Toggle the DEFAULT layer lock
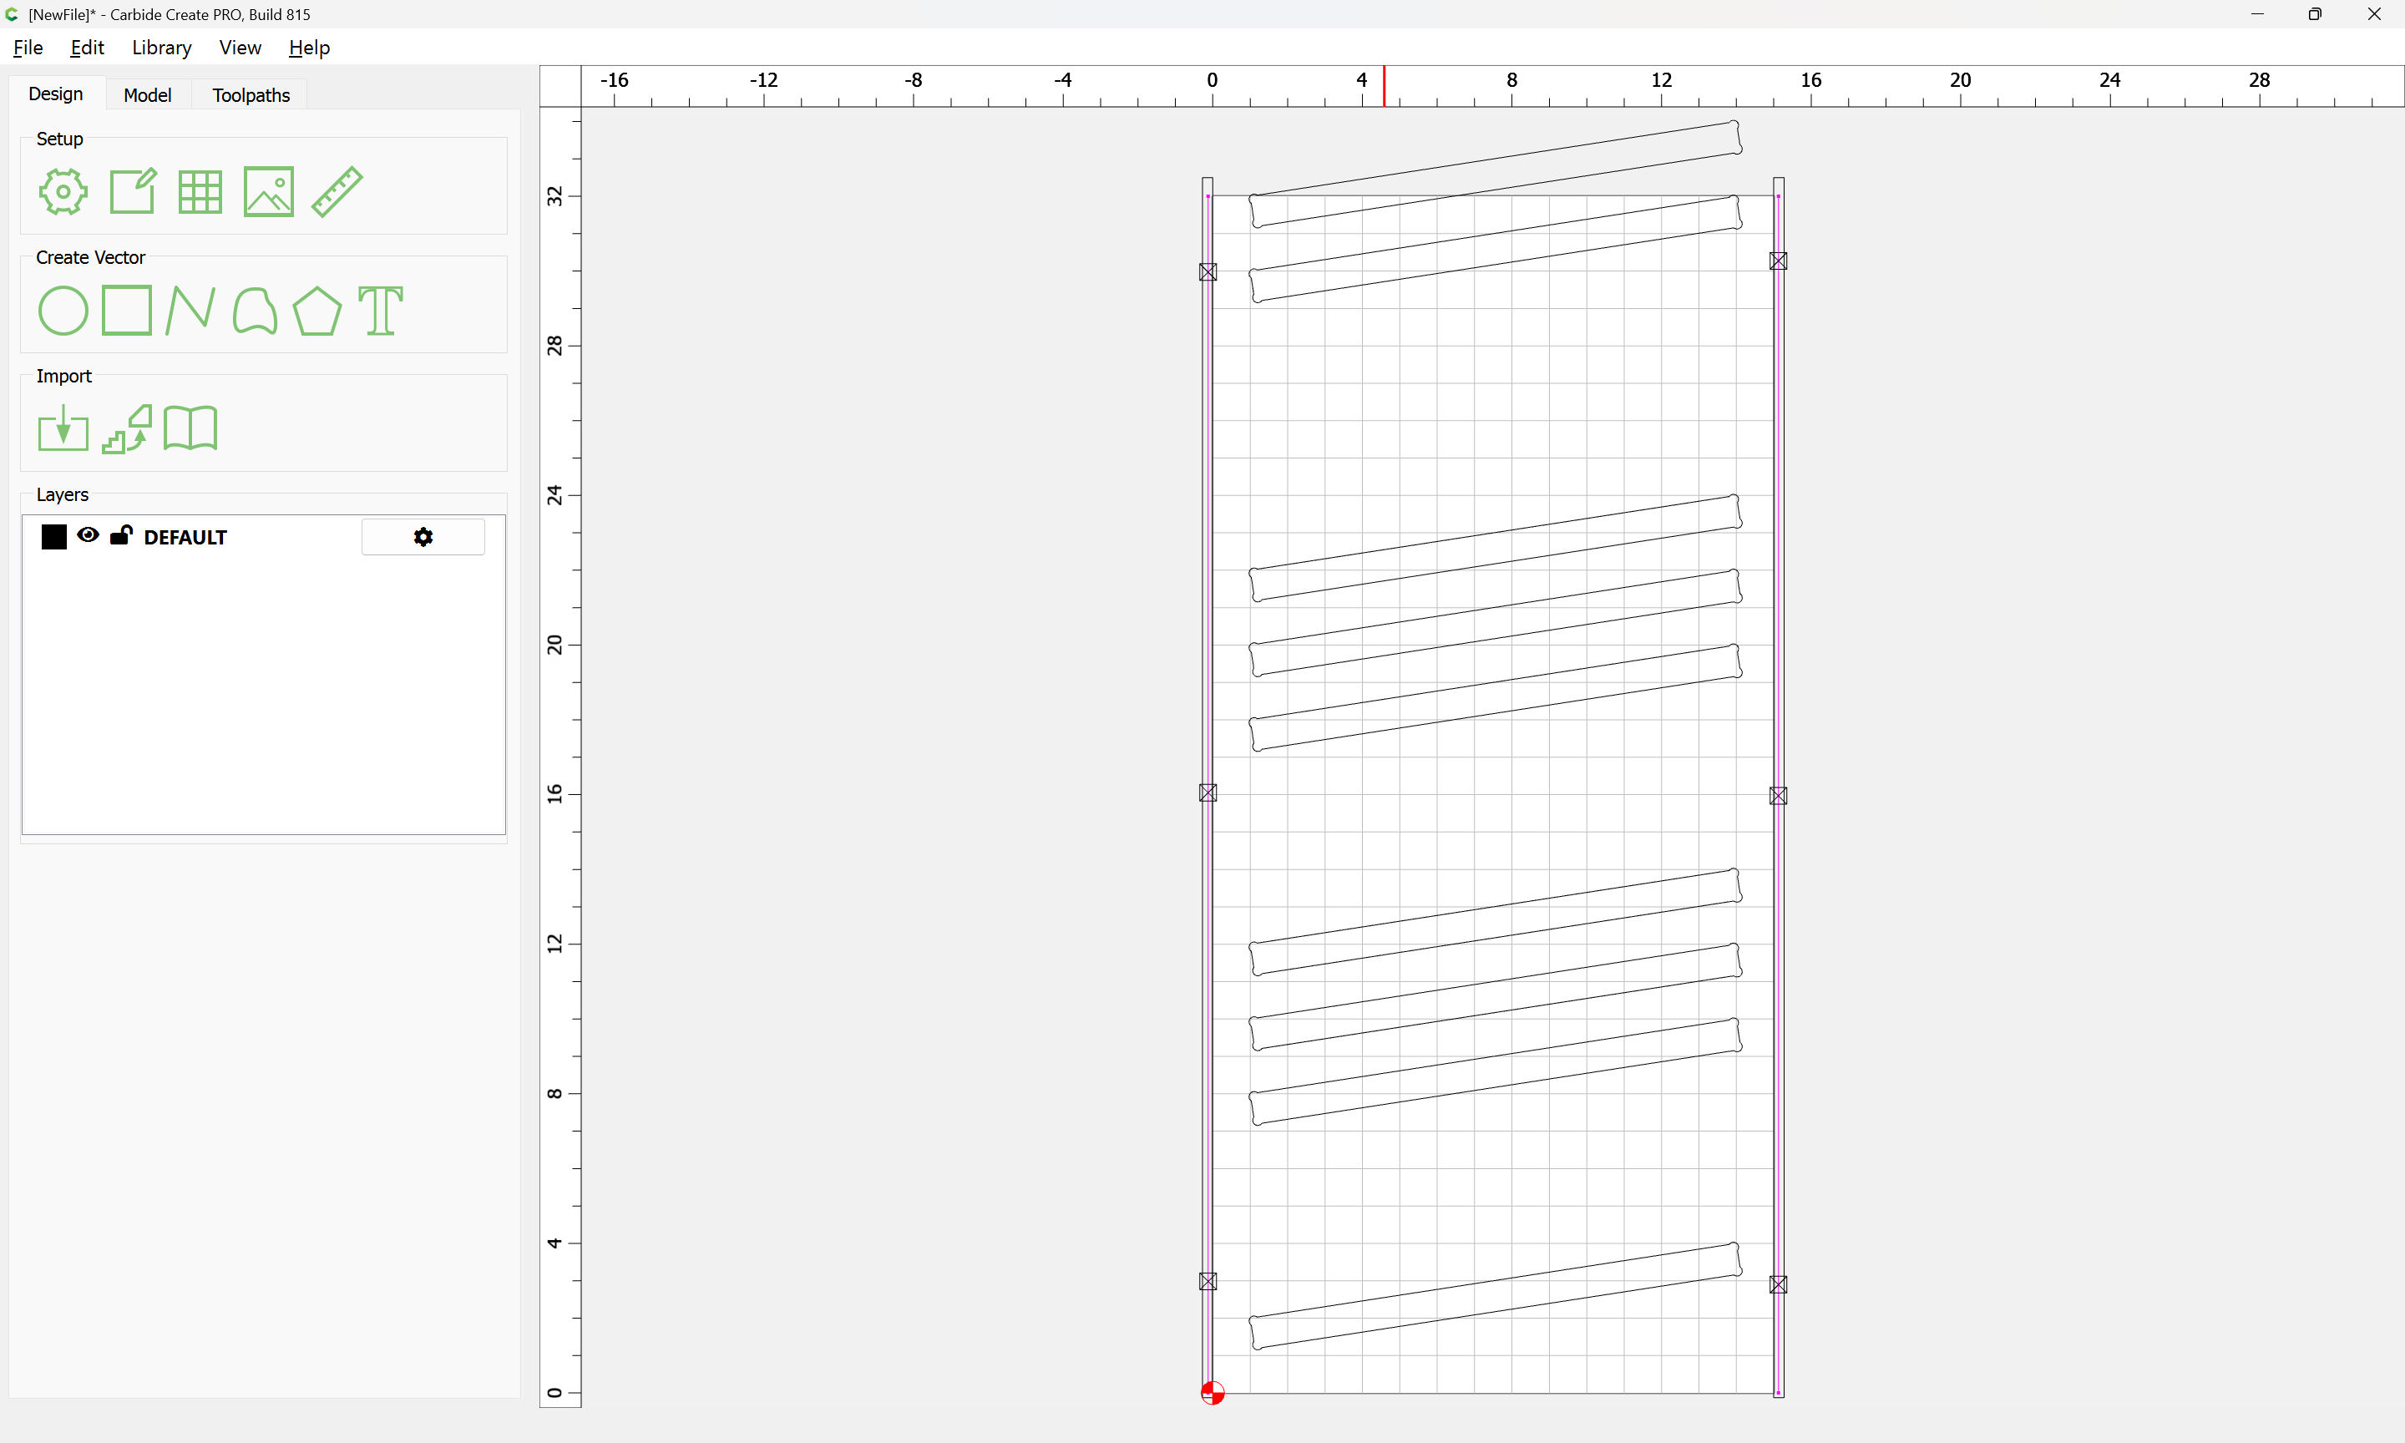 click(122, 534)
